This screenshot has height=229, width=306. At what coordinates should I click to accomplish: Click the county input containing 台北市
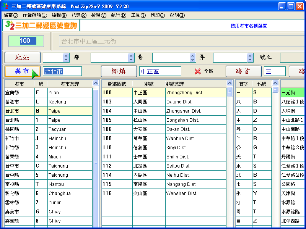pyautogui.click(x=62, y=71)
